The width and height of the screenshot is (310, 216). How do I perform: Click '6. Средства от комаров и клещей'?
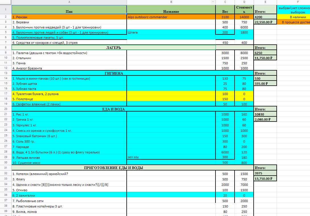click(69, 43)
